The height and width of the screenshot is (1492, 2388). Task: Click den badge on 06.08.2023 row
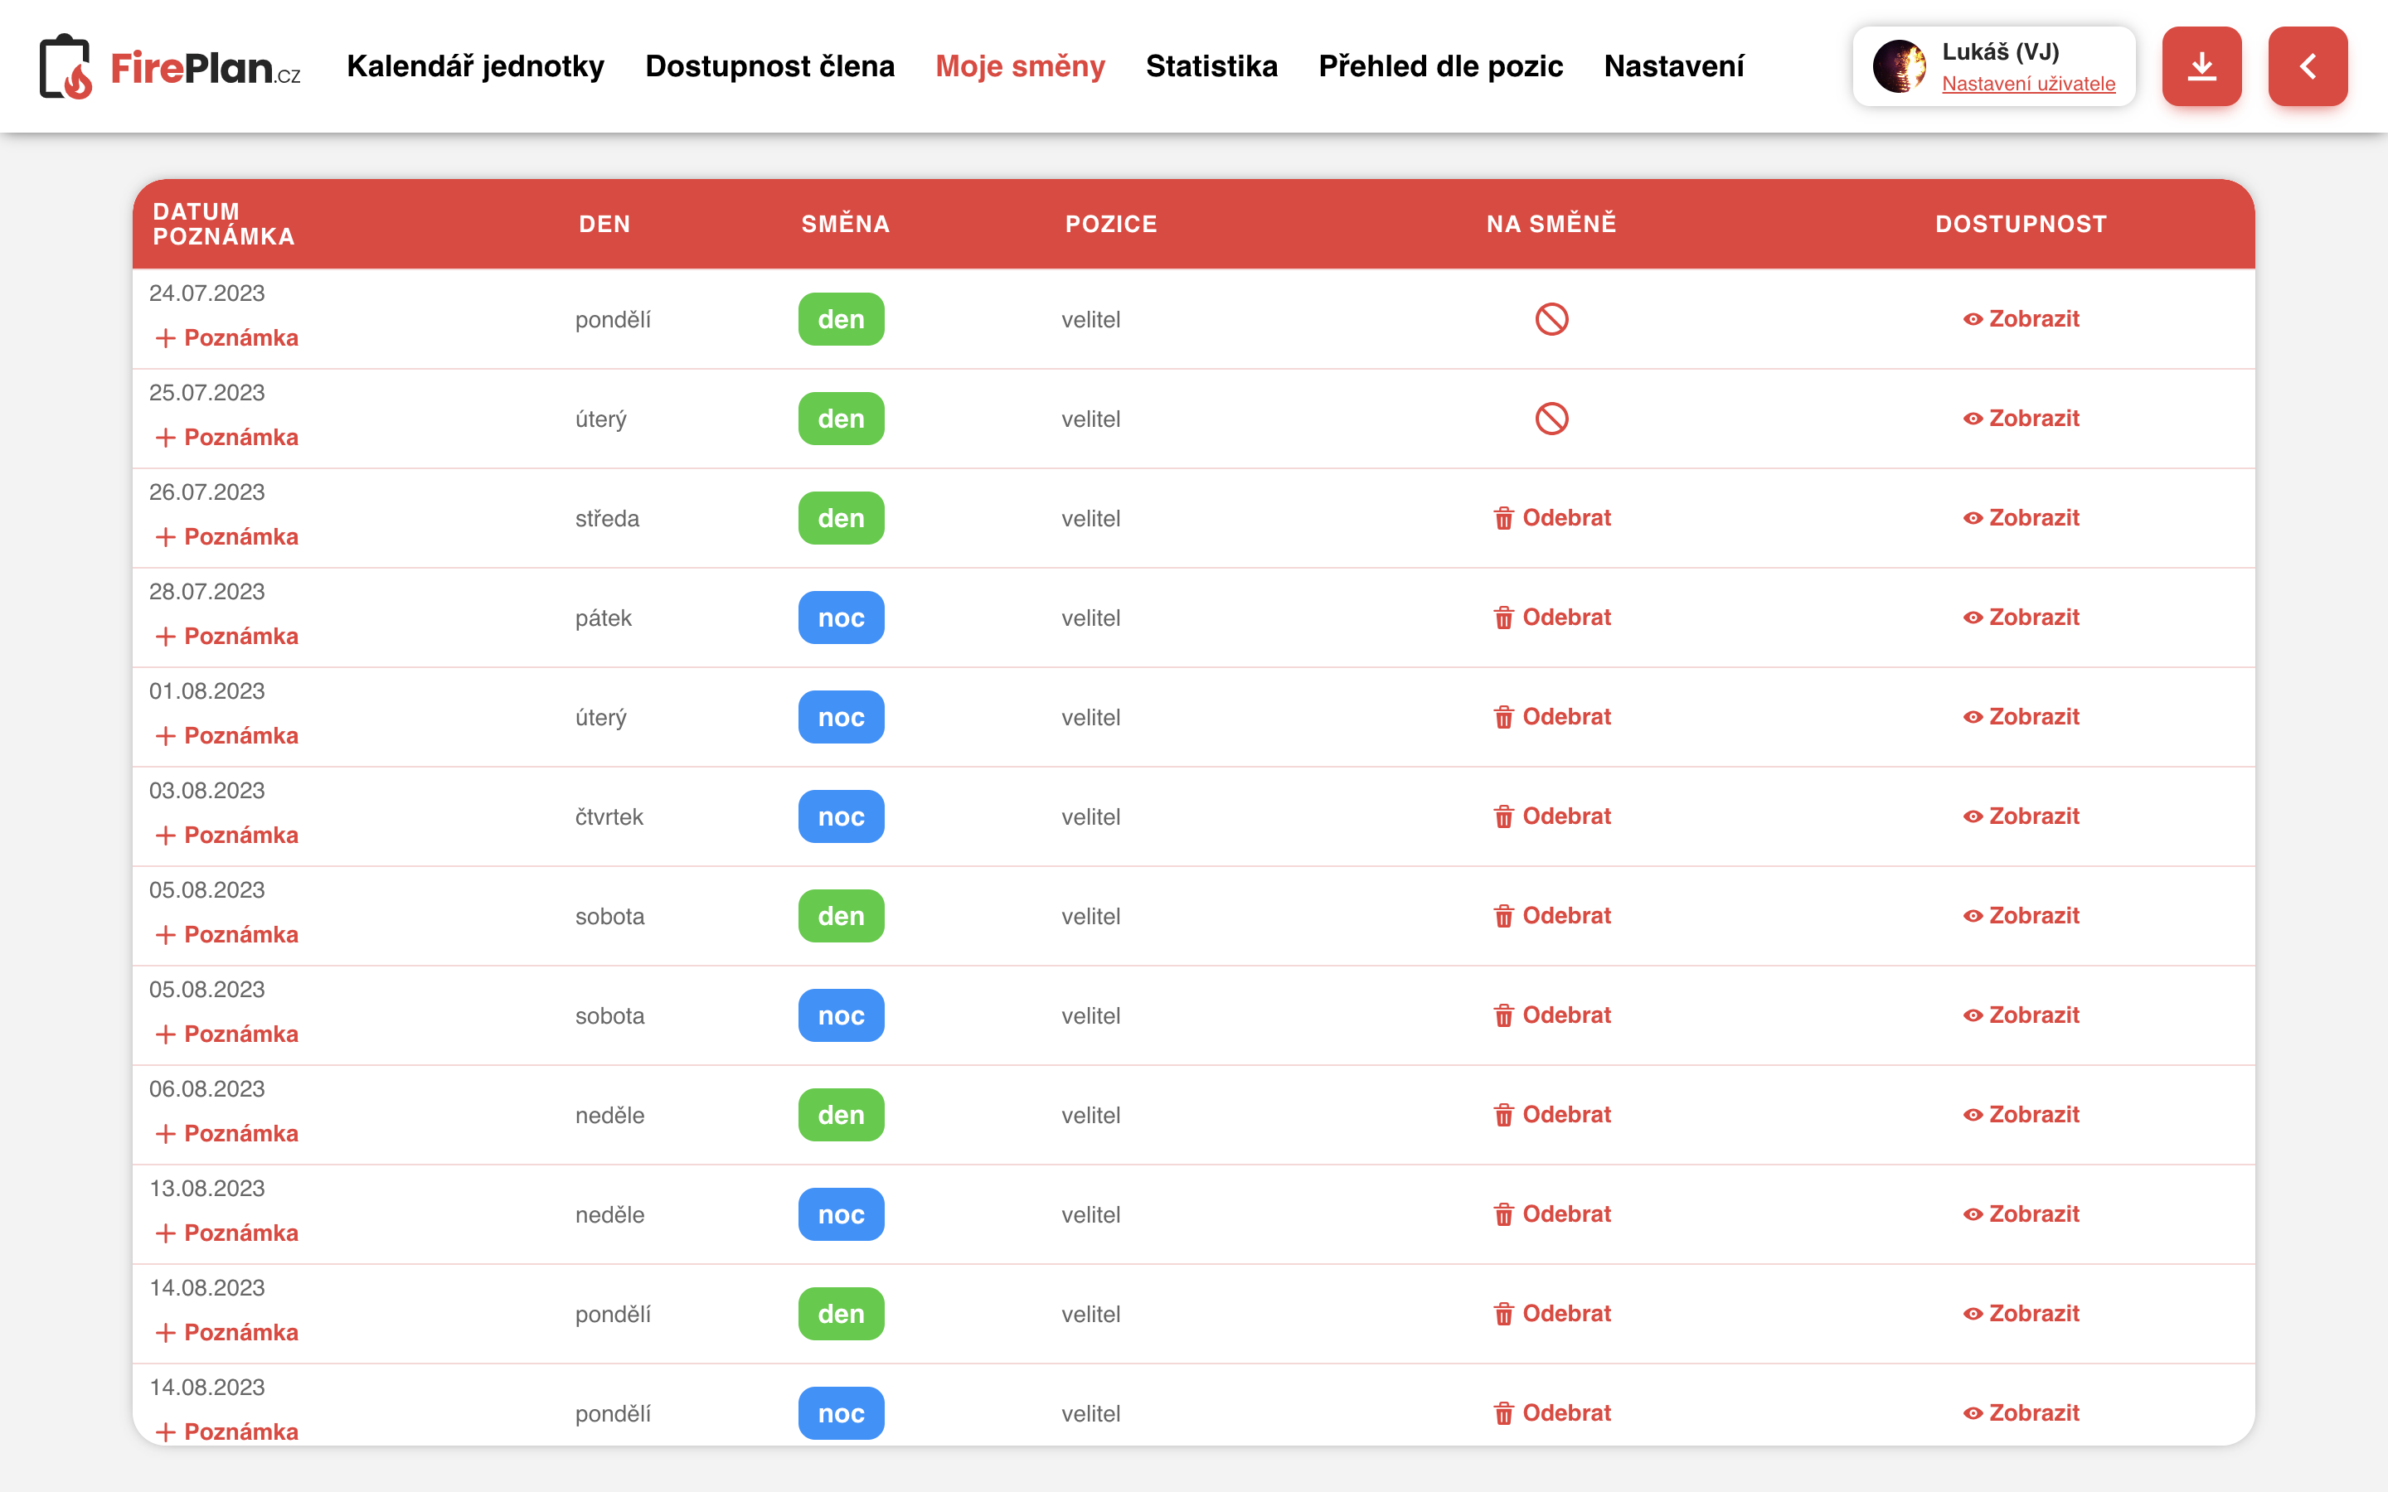(x=841, y=1115)
